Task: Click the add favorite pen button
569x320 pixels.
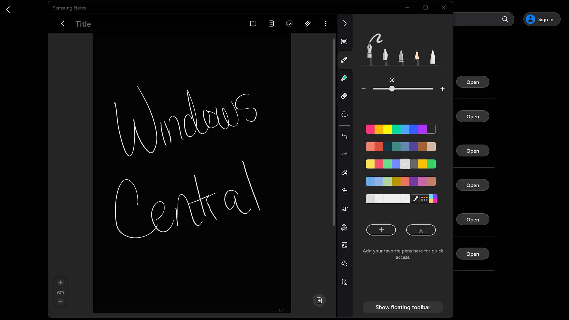Action: pyautogui.click(x=381, y=230)
